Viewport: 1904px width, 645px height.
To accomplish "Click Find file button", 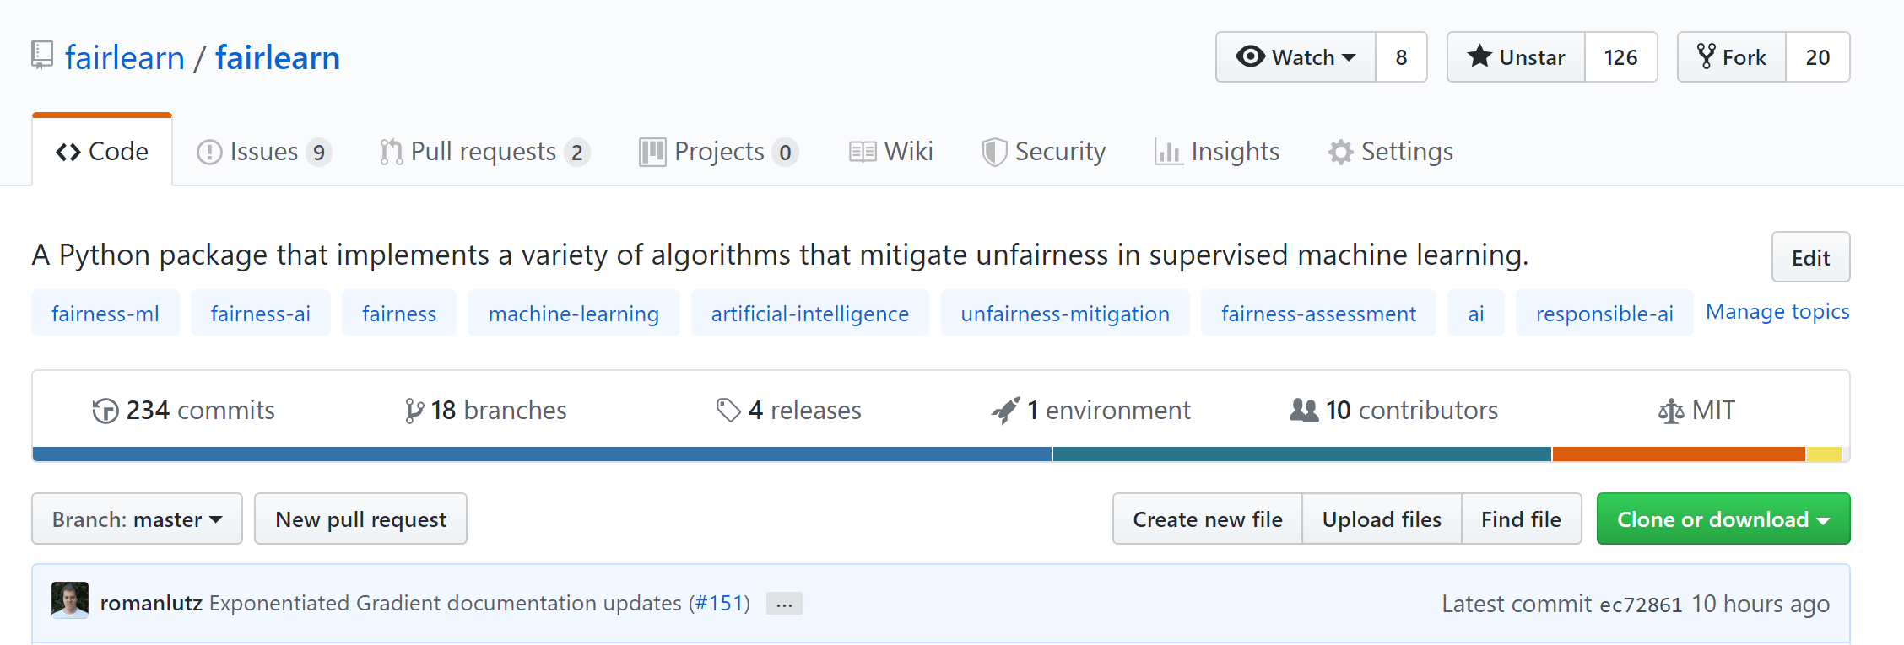I will click(1521, 519).
